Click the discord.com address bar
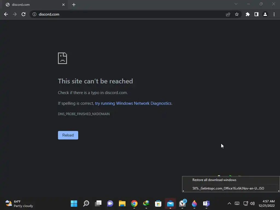 (x=136, y=14)
